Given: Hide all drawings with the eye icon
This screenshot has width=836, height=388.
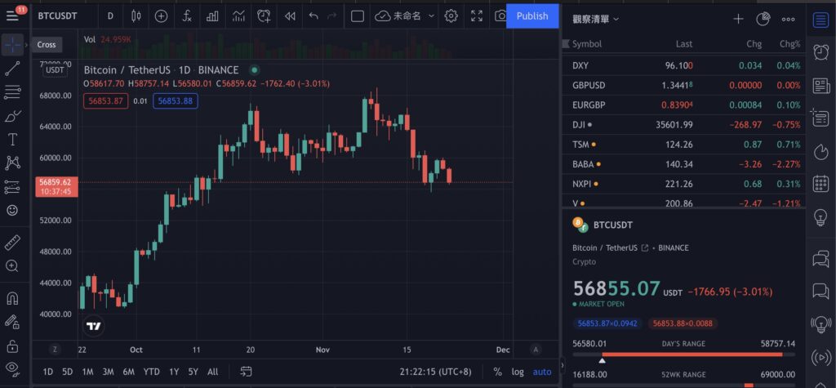Looking at the screenshot, I should [12, 368].
